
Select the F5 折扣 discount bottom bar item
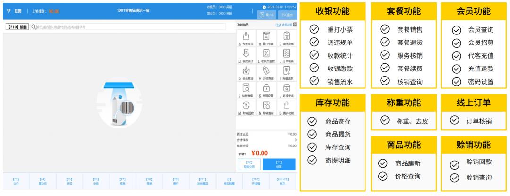(69, 181)
